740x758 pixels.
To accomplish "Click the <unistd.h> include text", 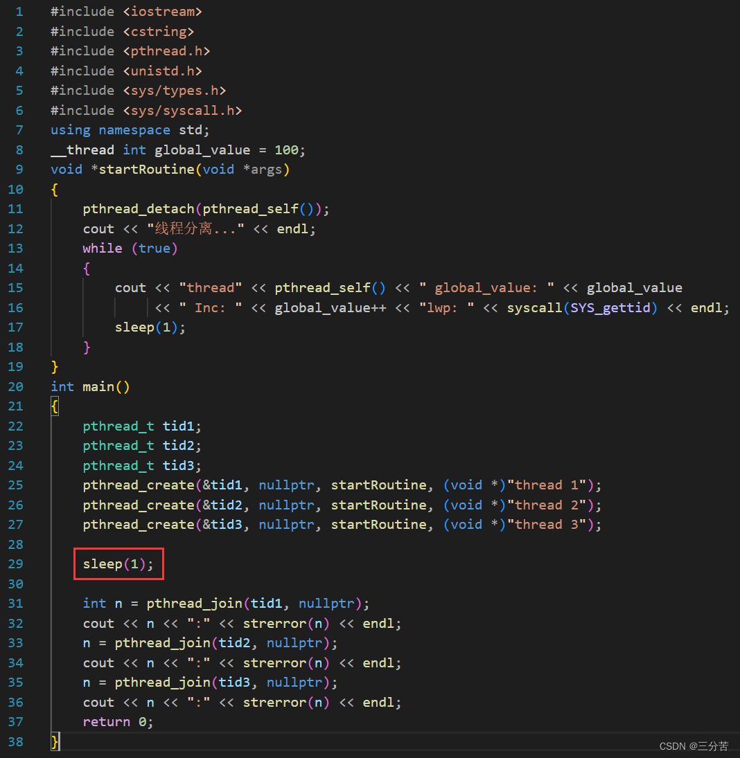I will point(163,71).
